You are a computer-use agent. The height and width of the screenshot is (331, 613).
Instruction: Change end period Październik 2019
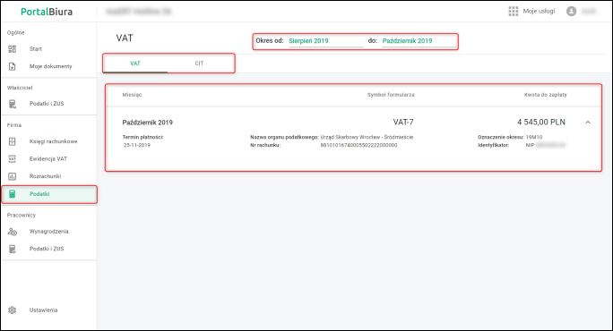[419, 41]
